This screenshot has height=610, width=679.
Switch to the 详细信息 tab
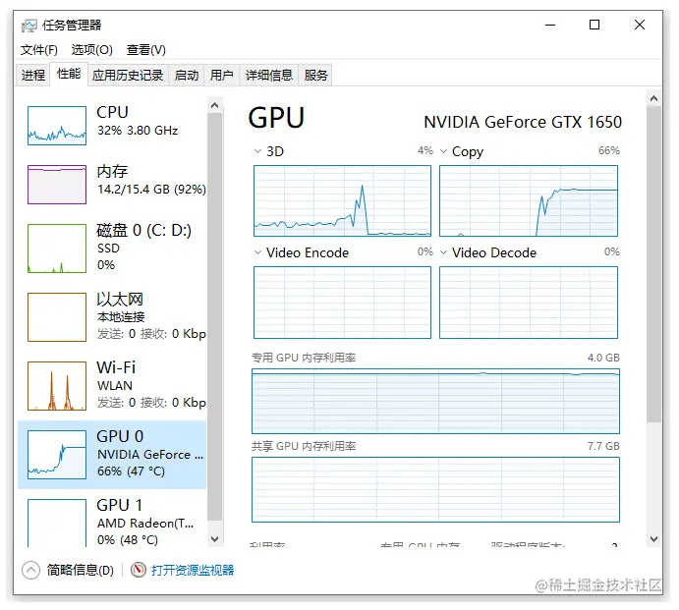click(x=269, y=76)
